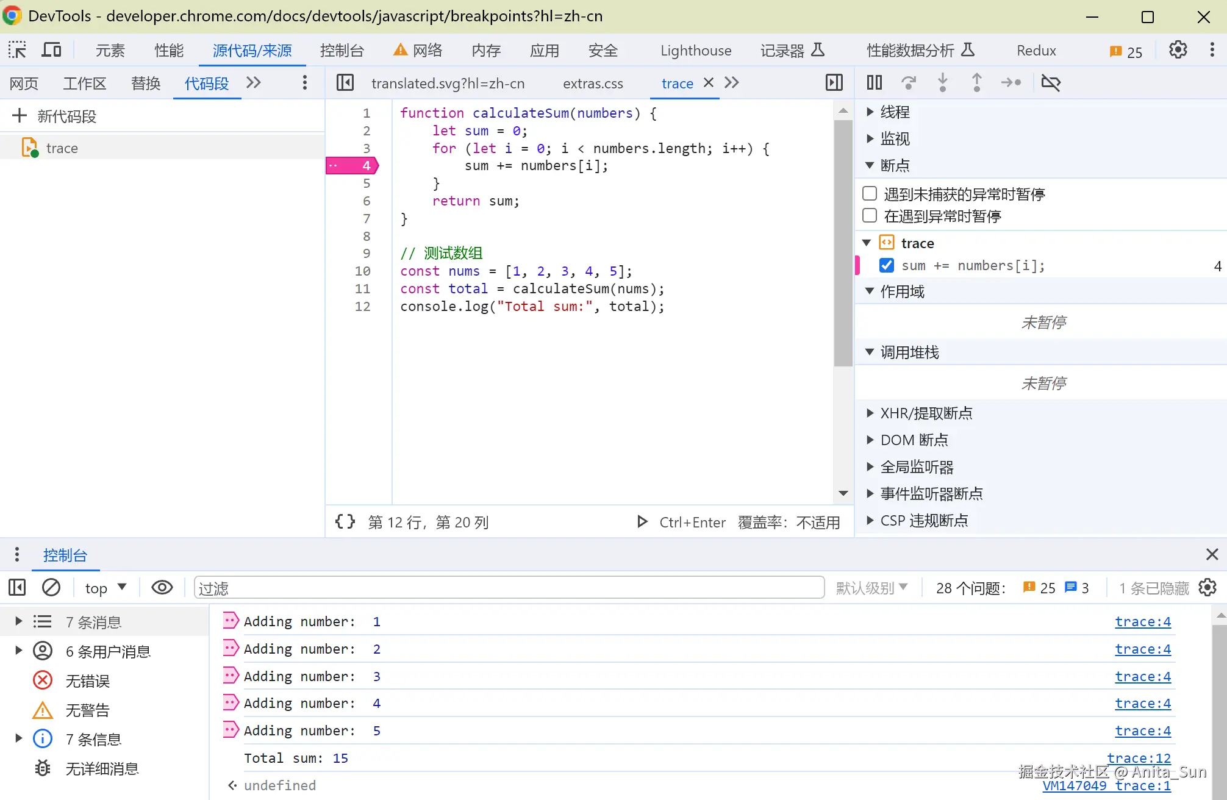This screenshot has width=1227, height=800.
Task: Click the pause script execution button
Action: coord(875,82)
